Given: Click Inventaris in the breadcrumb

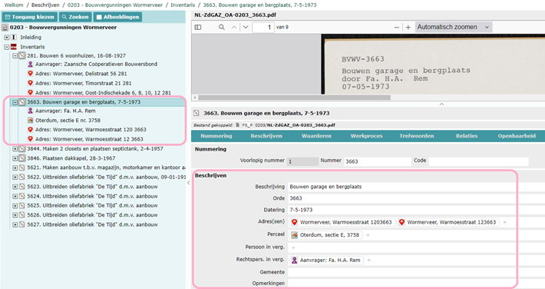Looking at the screenshot, I should coord(183,5).
